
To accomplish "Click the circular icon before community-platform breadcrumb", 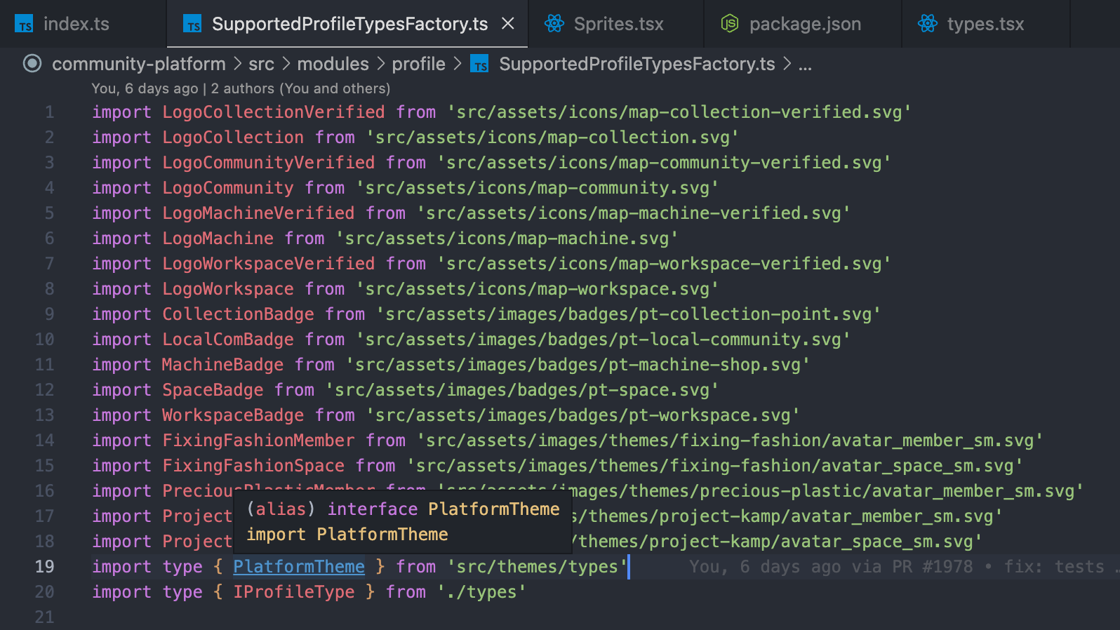I will (32, 64).
